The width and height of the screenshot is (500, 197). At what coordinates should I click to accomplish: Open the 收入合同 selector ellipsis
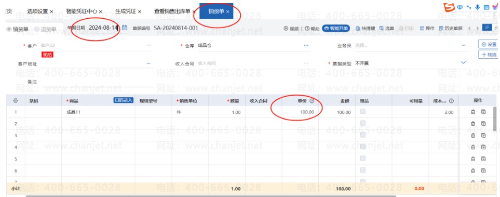pos(306,63)
